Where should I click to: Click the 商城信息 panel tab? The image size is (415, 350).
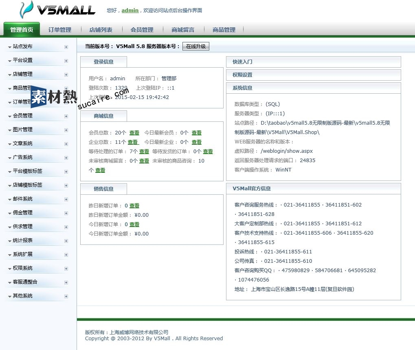click(x=103, y=116)
